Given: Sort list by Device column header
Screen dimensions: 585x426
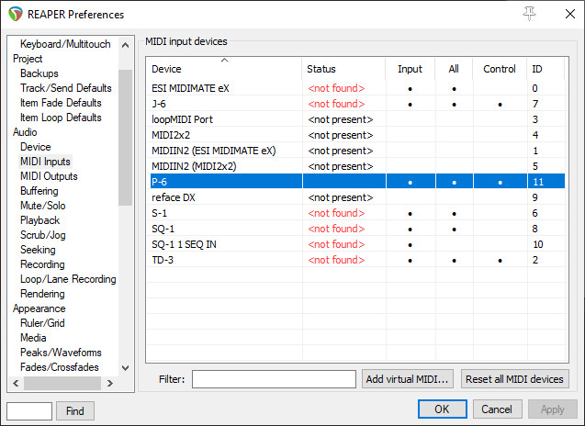Looking at the screenshot, I should (x=224, y=69).
